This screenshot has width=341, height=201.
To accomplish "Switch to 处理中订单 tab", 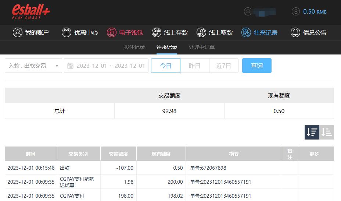I will tap(201, 47).
